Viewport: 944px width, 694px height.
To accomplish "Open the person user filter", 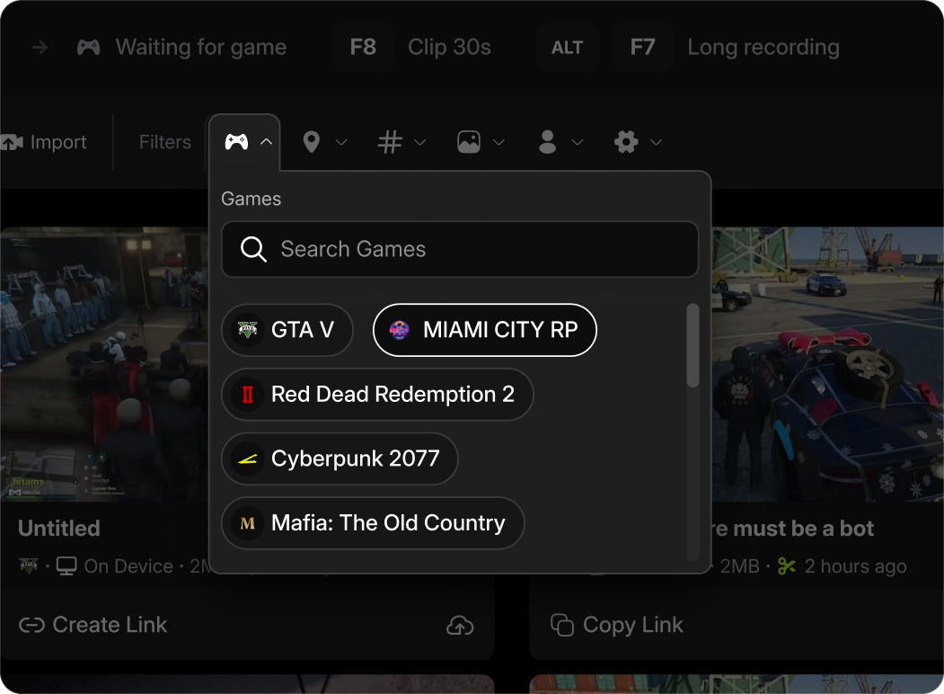I will tap(547, 142).
